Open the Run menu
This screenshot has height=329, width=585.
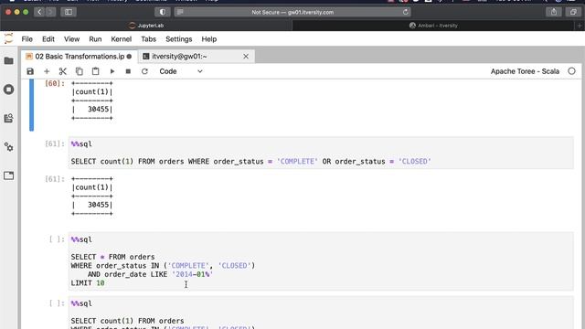click(x=95, y=39)
